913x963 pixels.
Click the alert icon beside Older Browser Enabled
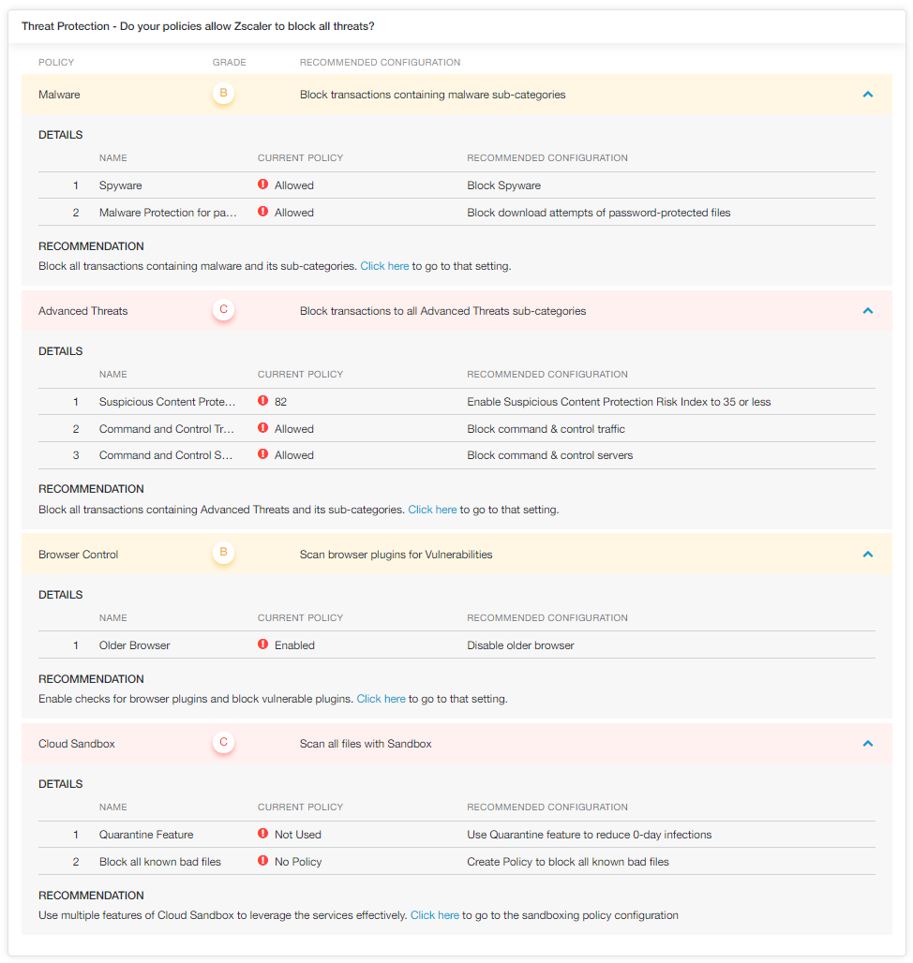[x=263, y=644]
